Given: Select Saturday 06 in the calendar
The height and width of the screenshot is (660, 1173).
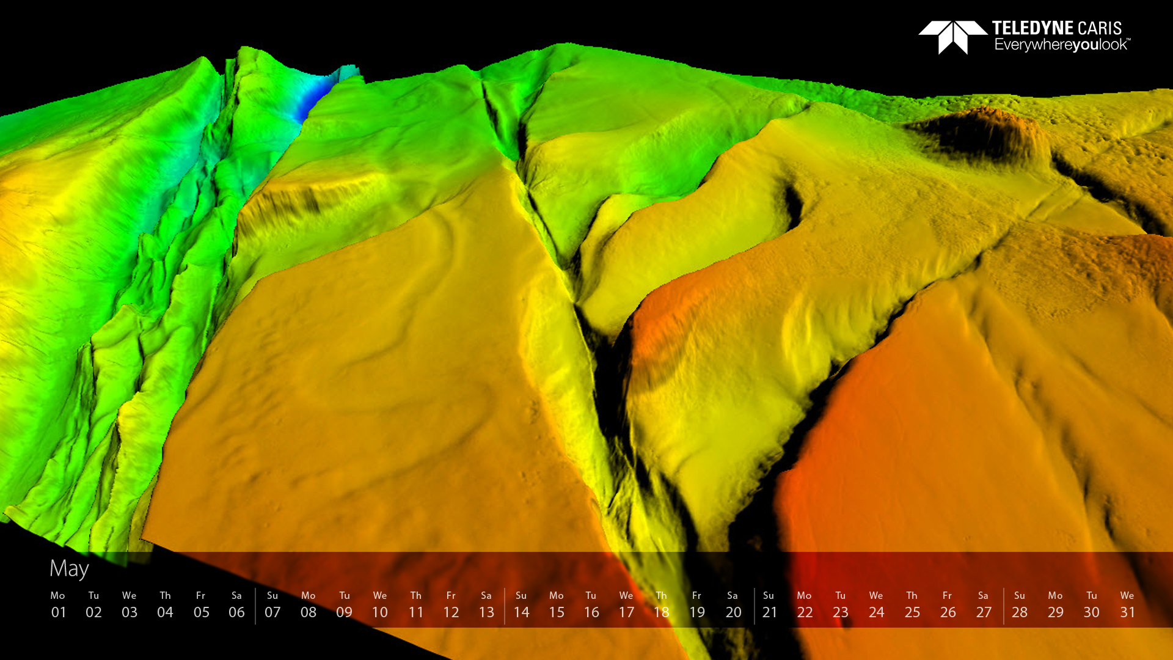Looking at the screenshot, I should pos(236,604).
